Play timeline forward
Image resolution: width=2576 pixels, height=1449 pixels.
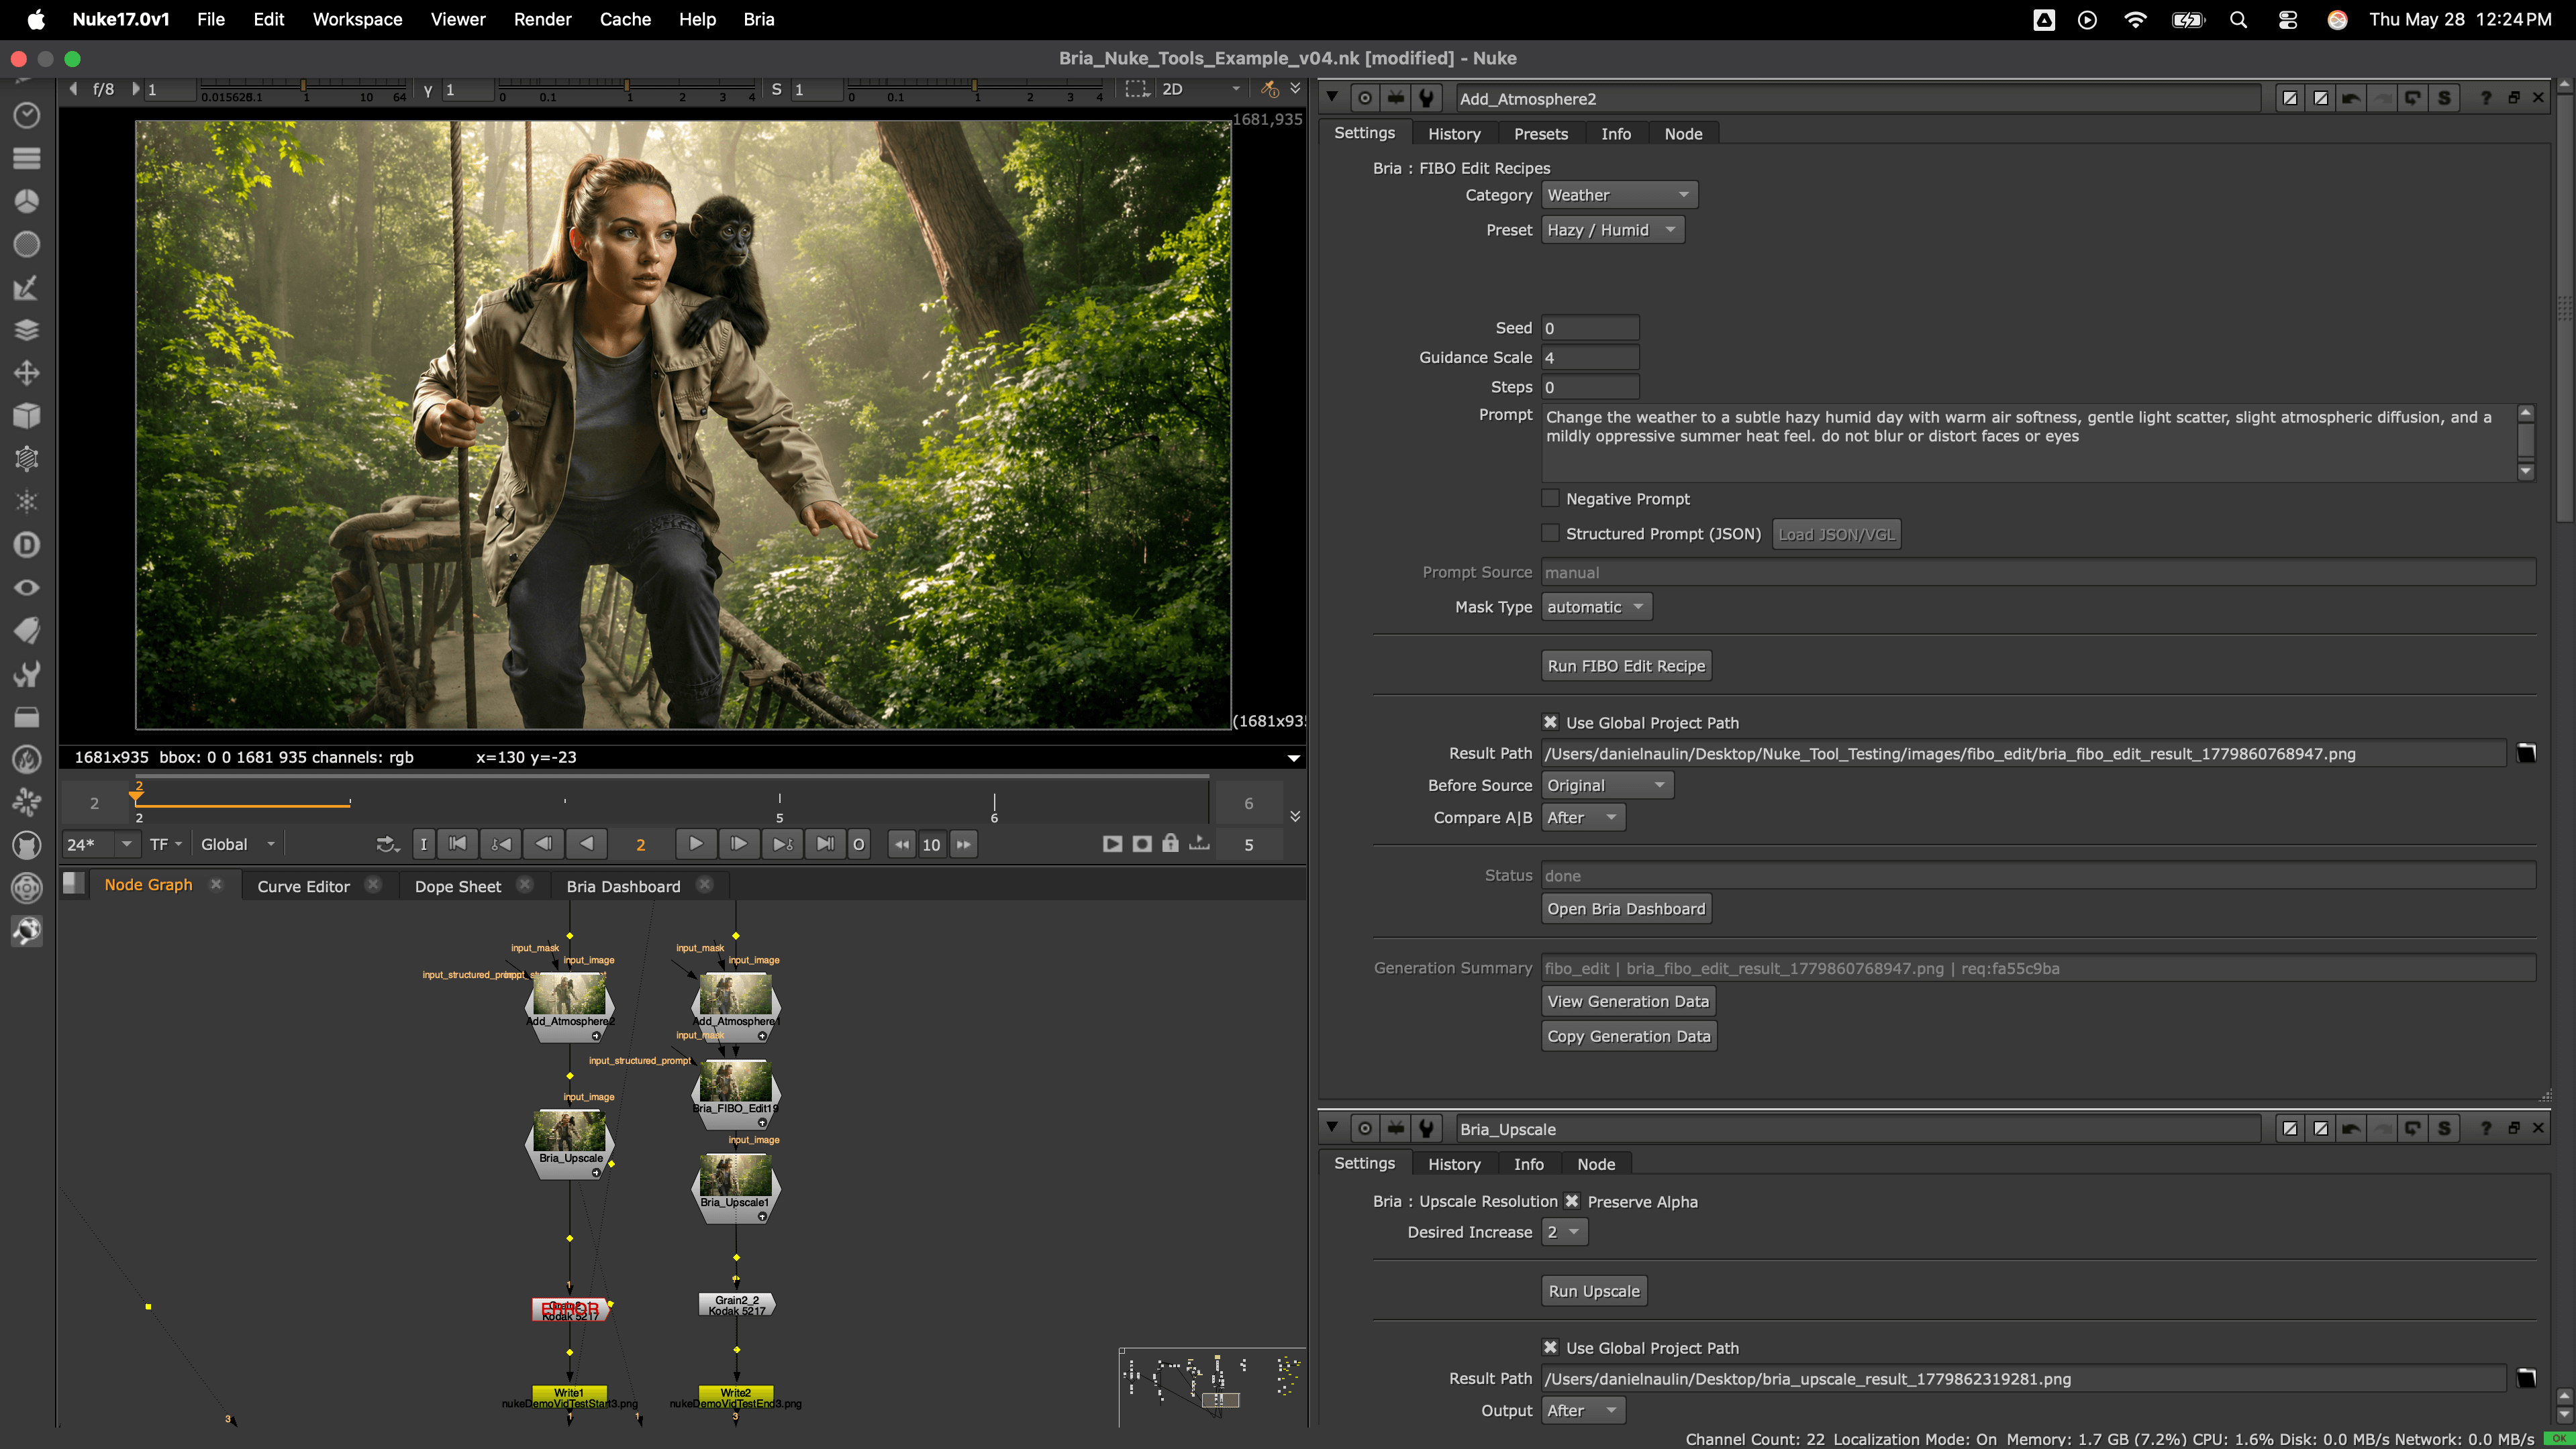click(x=695, y=845)
